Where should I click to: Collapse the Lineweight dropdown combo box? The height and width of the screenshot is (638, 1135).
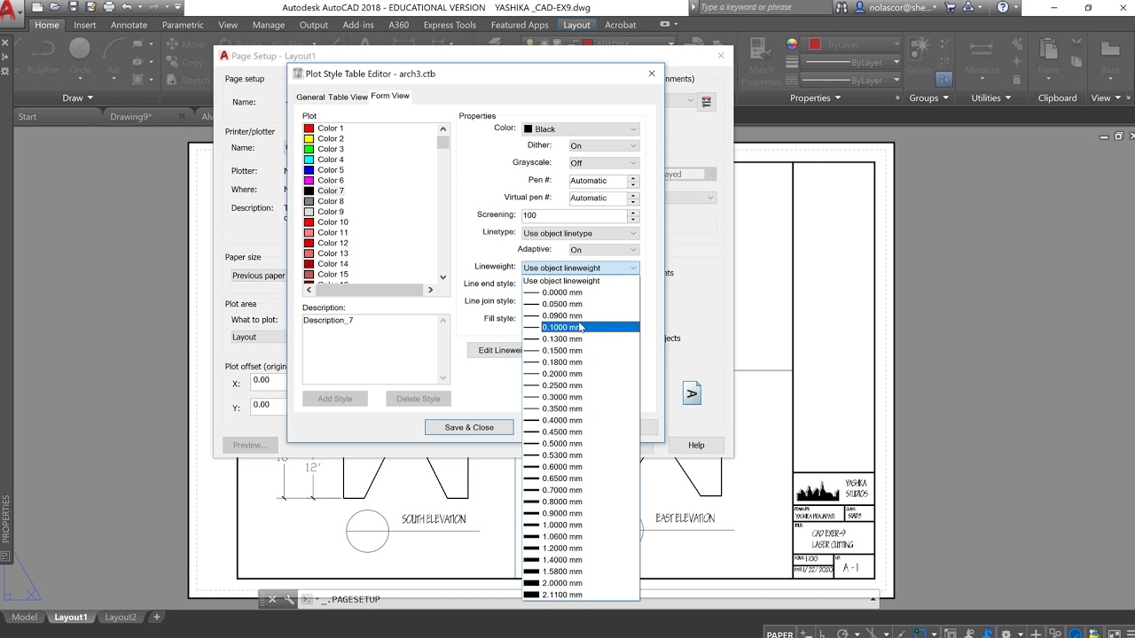point(580,268)
